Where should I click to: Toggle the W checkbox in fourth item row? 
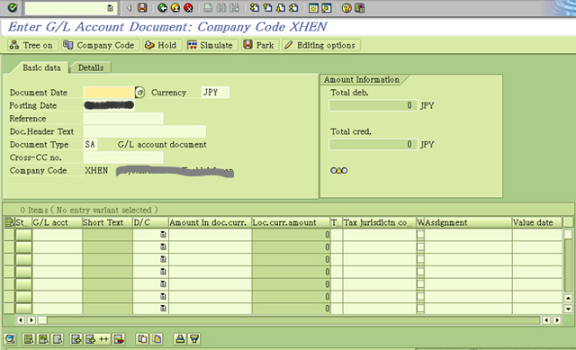(420, 272)
